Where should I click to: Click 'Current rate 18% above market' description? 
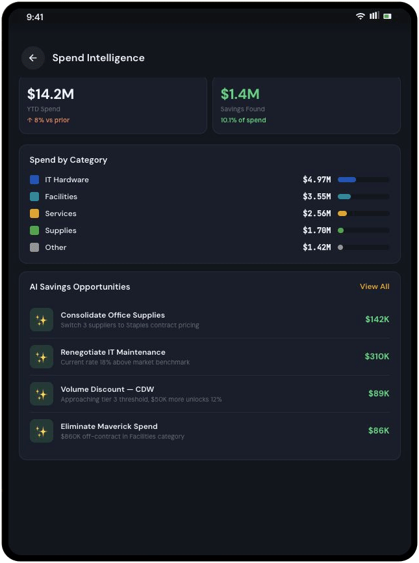tap(125, 362)
